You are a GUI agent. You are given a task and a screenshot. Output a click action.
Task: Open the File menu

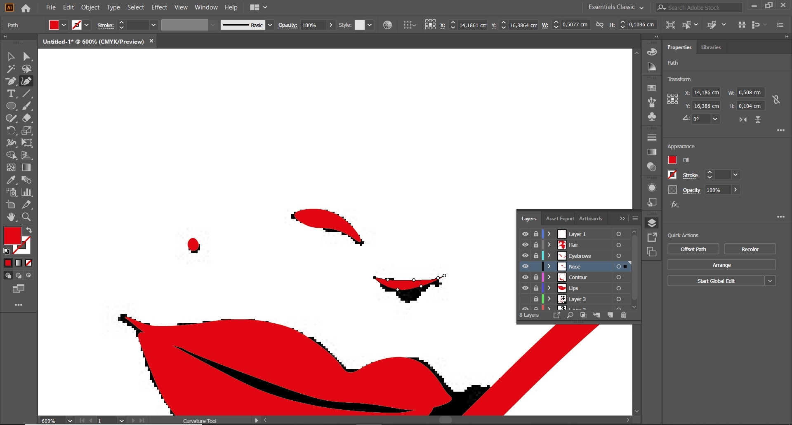click(51, 7)
